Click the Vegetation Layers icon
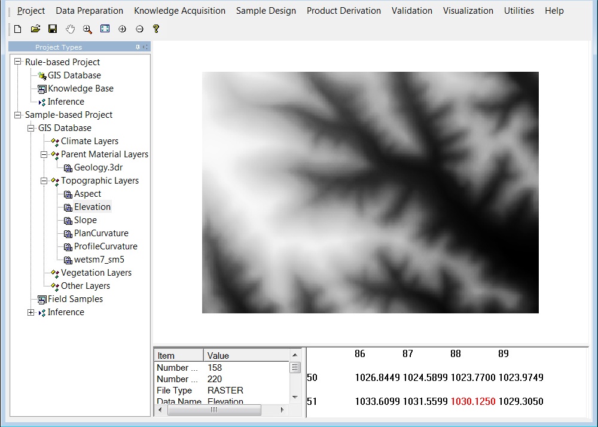 [55, 273]
